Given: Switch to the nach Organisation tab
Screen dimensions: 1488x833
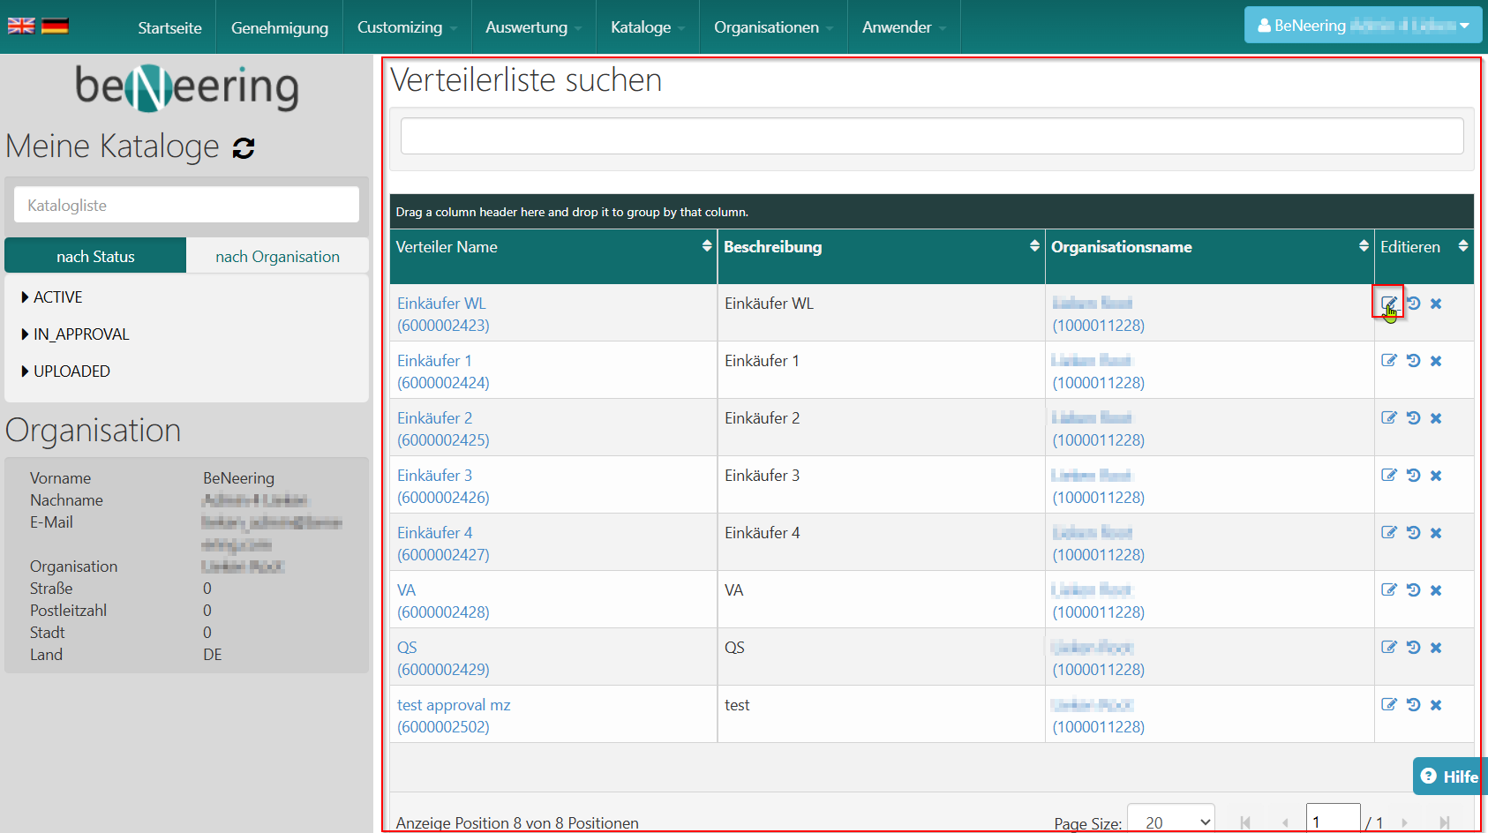Looking at the screenshot, I should (277, 256).
